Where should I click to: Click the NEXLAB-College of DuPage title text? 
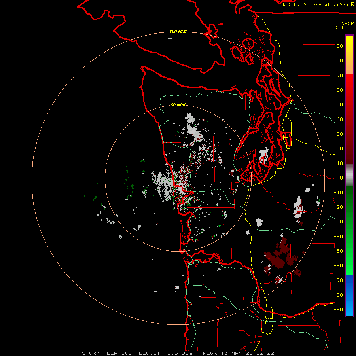pos(316,4)
